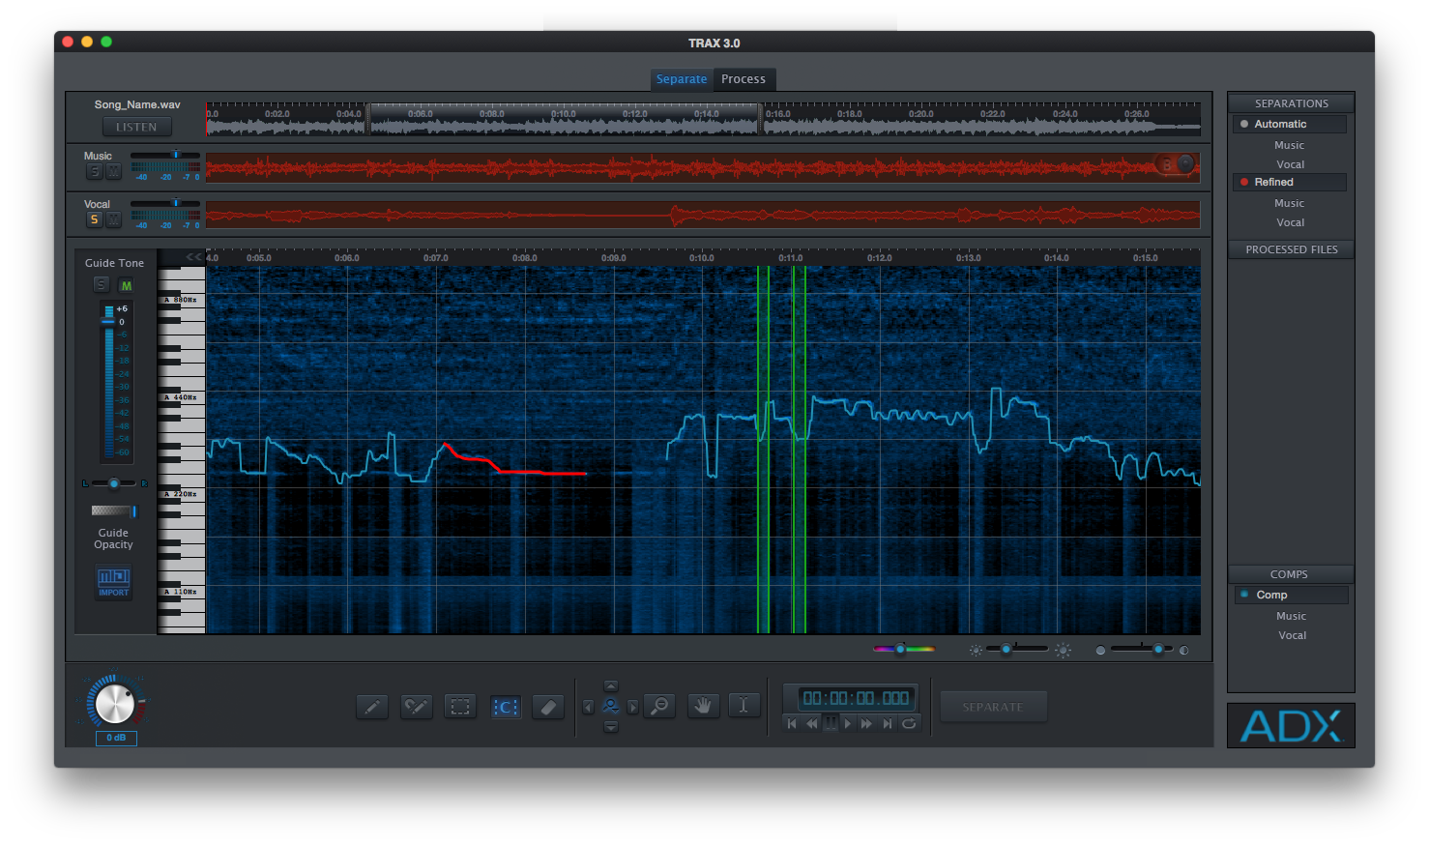The width and height of the screenshot is (1429, 845).
Task: Select the rectangular marquee selection tool
Action: click(x=460, y=707)
